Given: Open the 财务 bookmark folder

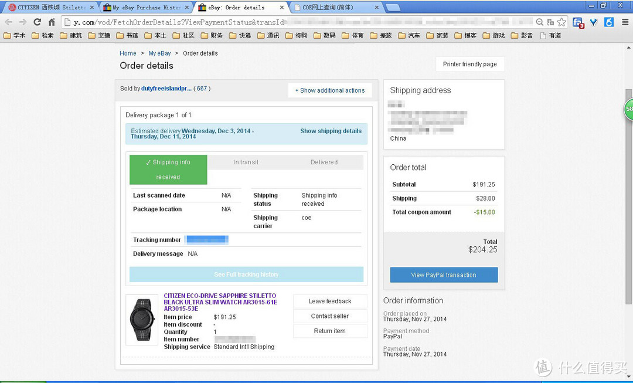Looking at the screenshot, I should coord(212,36).
